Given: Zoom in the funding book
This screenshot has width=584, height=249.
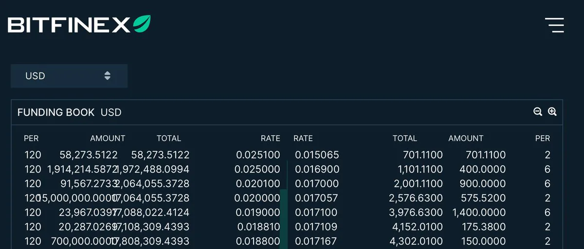Looking at the screenshot, I should (x=552, y=112).
